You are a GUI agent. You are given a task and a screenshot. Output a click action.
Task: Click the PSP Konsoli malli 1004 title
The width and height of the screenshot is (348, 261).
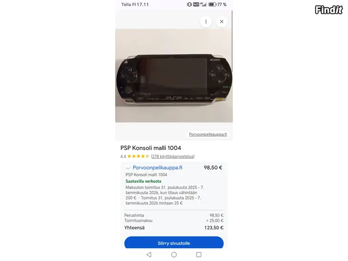pyautogui.click(x=151, y=148)
